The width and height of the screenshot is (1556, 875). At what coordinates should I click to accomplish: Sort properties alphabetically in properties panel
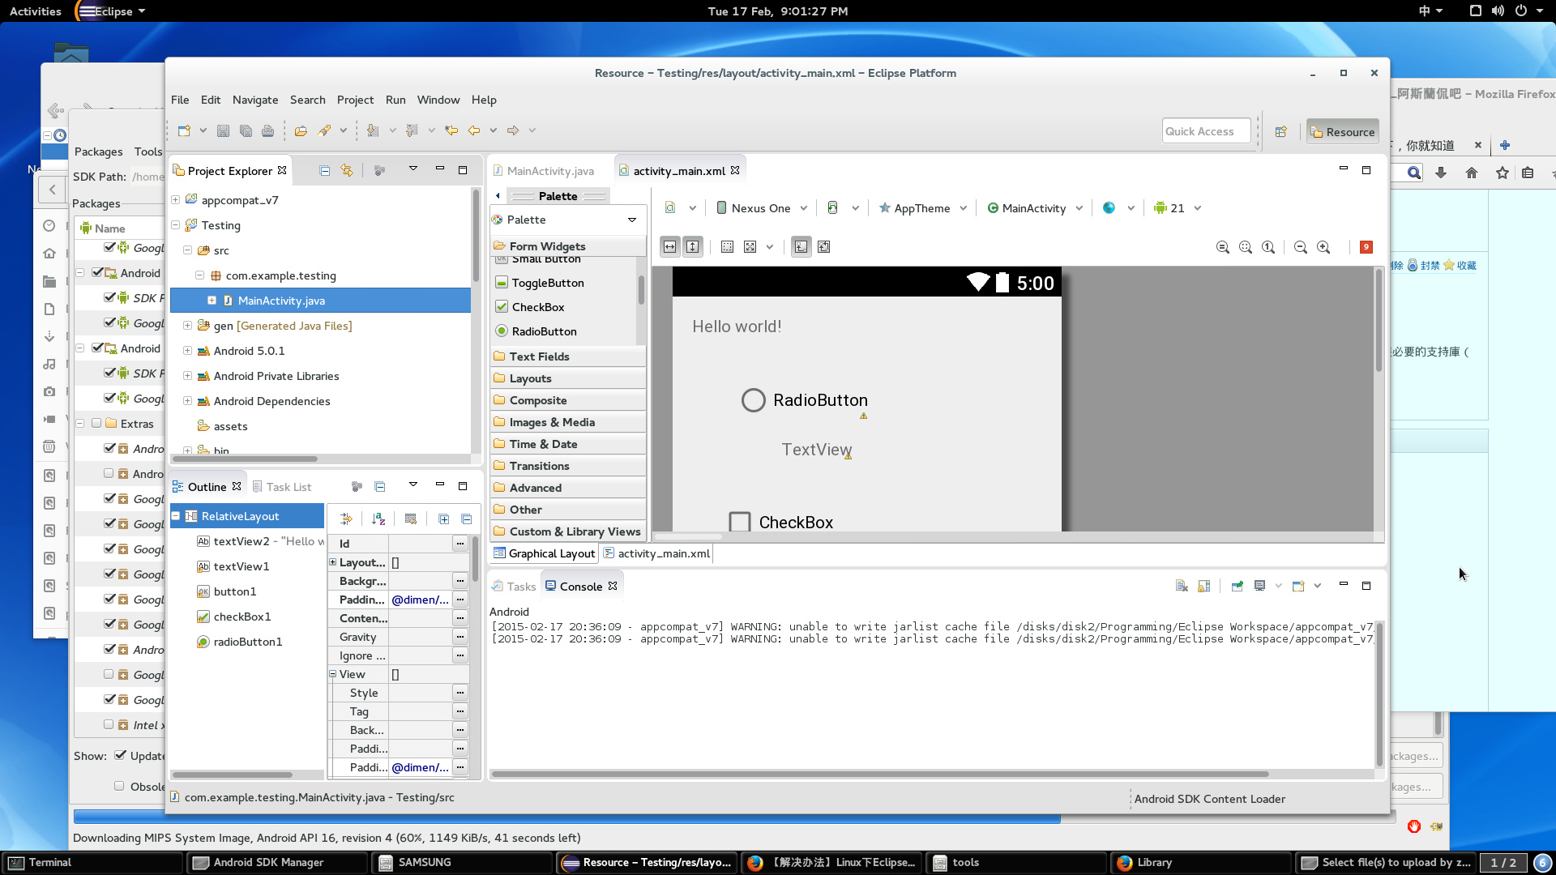click(x=378, y=519)
